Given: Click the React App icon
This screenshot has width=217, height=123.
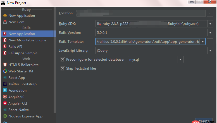Looking at the screenshot, I should tap(5, 77).
